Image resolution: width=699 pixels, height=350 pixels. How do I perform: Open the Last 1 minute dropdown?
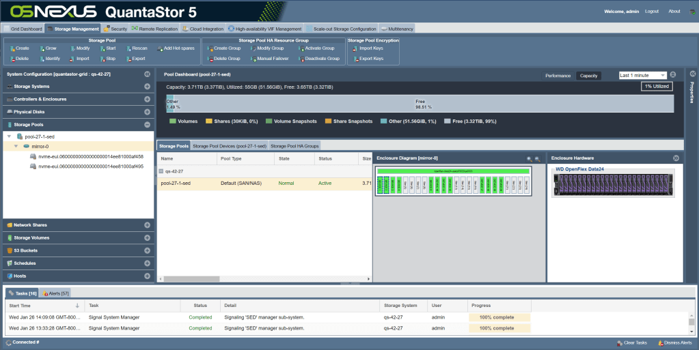643,75
